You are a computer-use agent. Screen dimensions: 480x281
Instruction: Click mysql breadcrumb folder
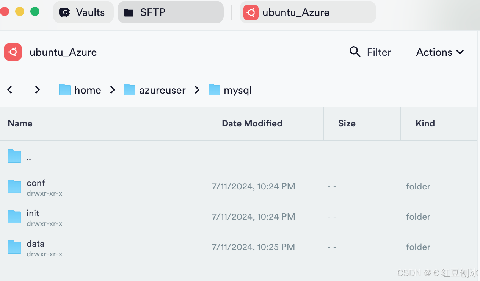point(230,90)
